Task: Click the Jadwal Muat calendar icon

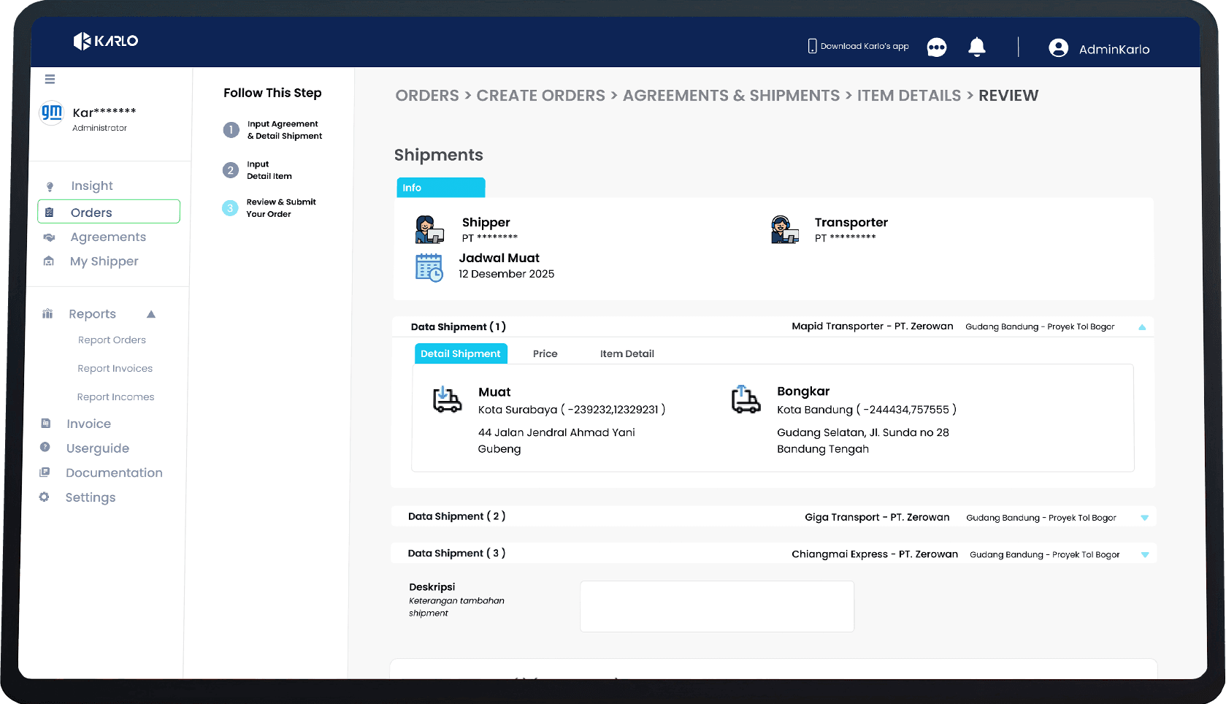Action: (x=429, y=268)
